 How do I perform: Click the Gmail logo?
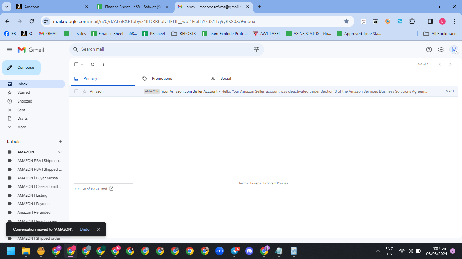click(x=31, y=50)
